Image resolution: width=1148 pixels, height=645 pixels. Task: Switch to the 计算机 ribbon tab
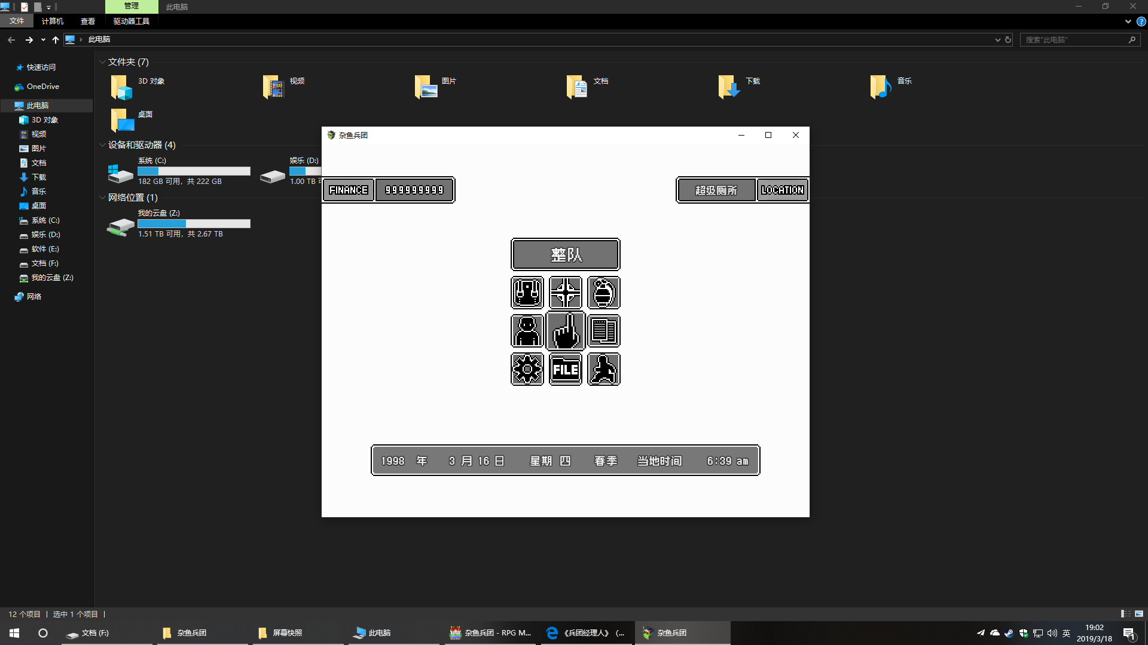(x=53, y=21)
